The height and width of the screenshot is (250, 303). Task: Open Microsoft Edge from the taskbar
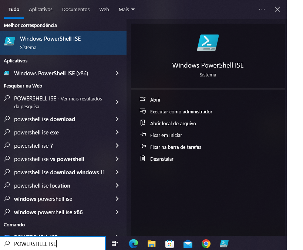tap(134, 244)
